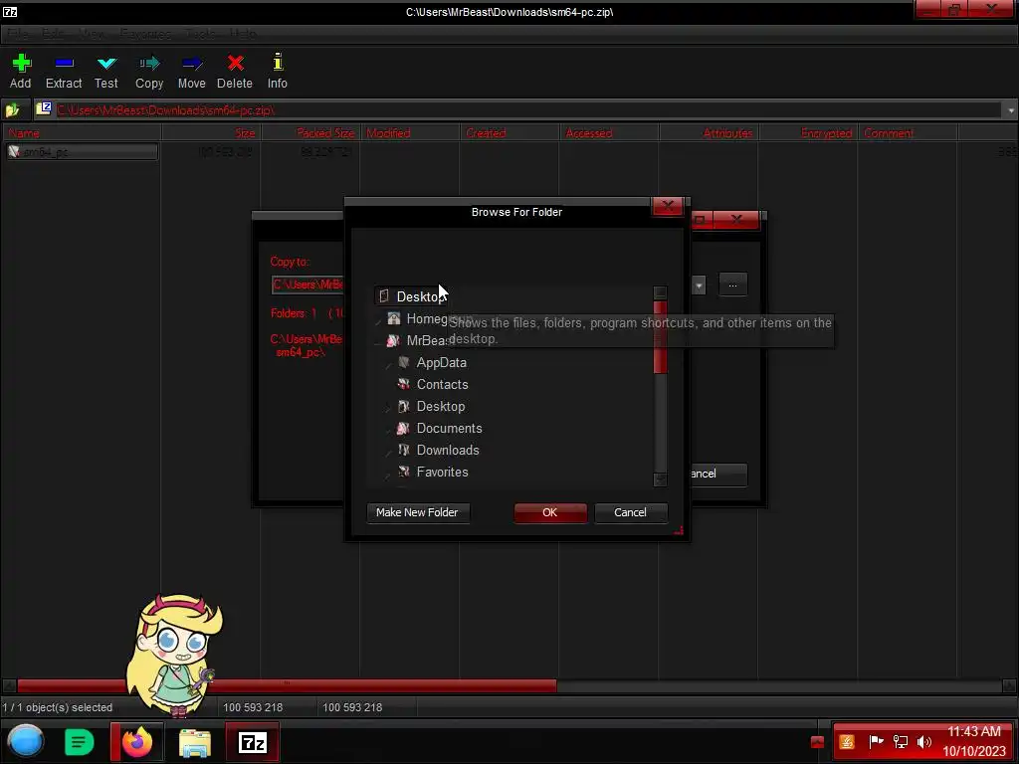Image resolution: width=1019 pixels, height=764 pixels.
Task: Click the partially hidden Cancel in Copy dialog
Action: (x=718, y=475)
